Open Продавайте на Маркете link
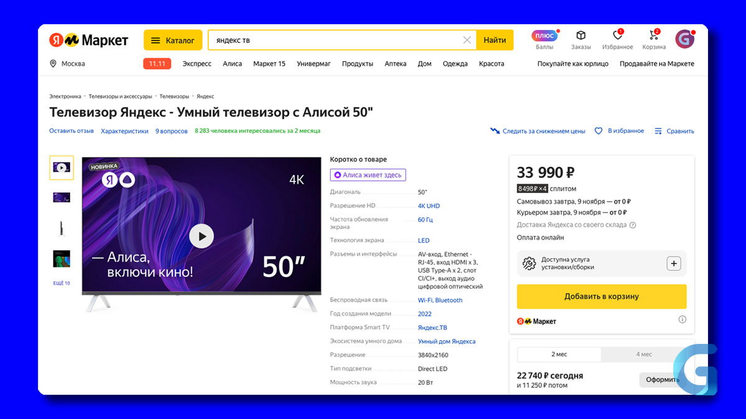The image size is (746, 419). [x=657, y=64]
